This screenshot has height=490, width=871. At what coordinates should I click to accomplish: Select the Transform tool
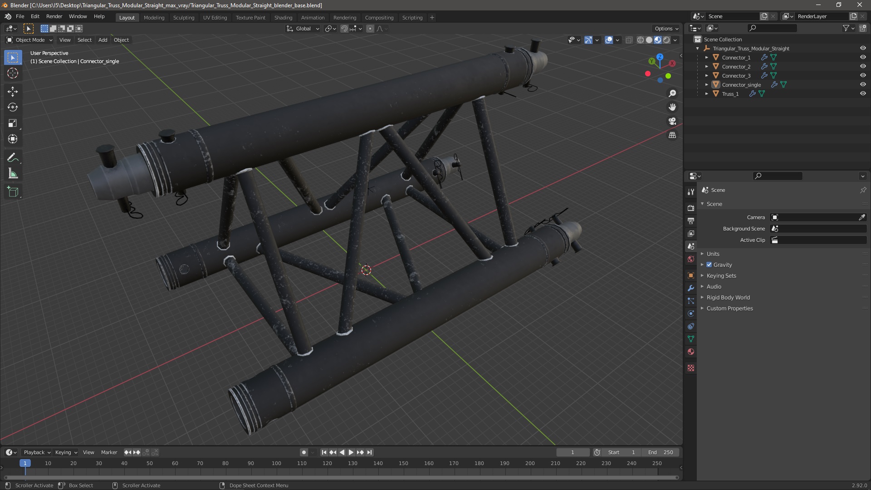13,139
